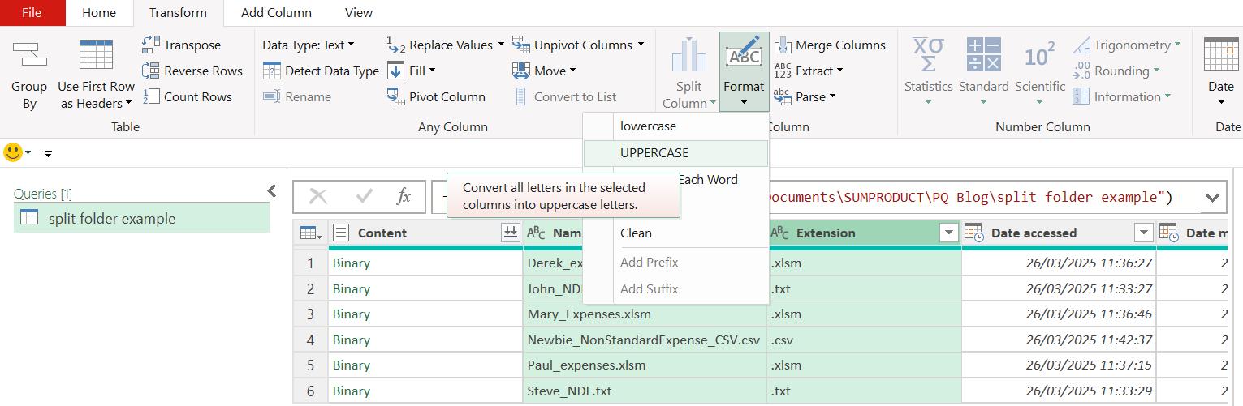Open the Date accessed filter dropdown
Screen dimensions: 1243x406
(1143, 233)
